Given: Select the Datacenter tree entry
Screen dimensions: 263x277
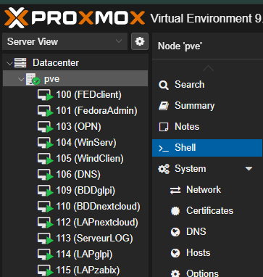Looking at the screenshot, I should point(56,63).
